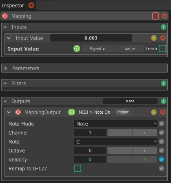Open the Note dropdown showing C
The height and width of the screenshot is (183, 171).
(116, 141)
